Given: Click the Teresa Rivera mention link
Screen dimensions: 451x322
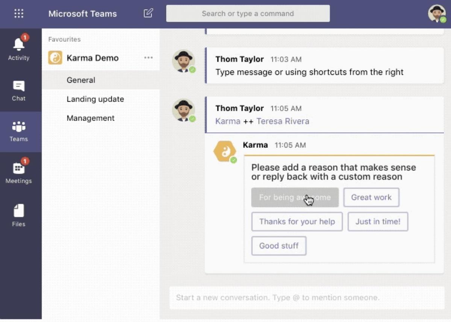Looking at the screenshot, I should coord(283,121).
